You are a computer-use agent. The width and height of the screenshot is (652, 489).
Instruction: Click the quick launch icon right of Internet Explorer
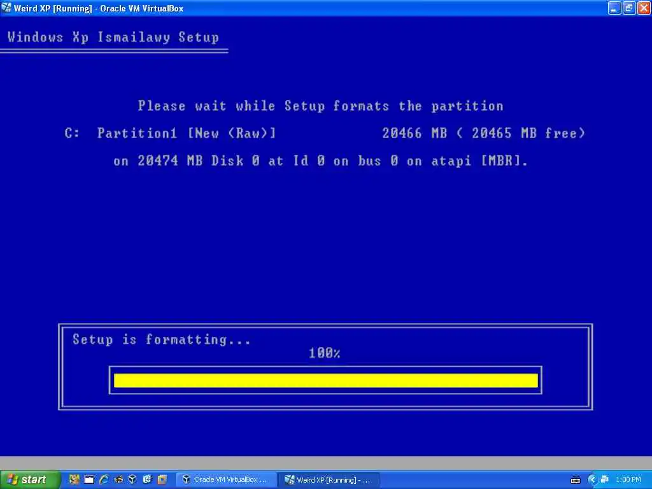(x=118, y=479)
